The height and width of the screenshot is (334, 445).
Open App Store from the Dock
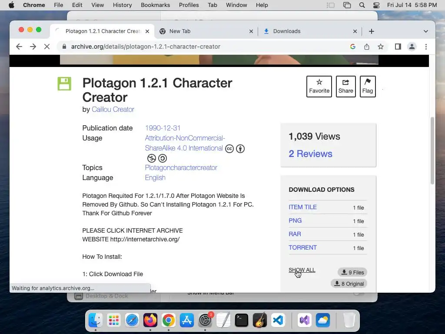(x=187, y=321)
